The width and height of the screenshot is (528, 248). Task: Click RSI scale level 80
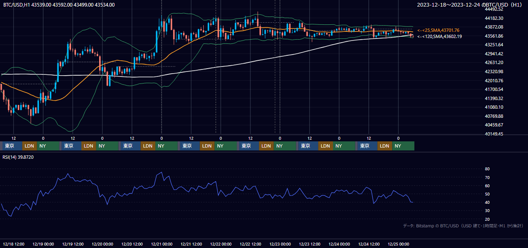click(x=487, y=169)
